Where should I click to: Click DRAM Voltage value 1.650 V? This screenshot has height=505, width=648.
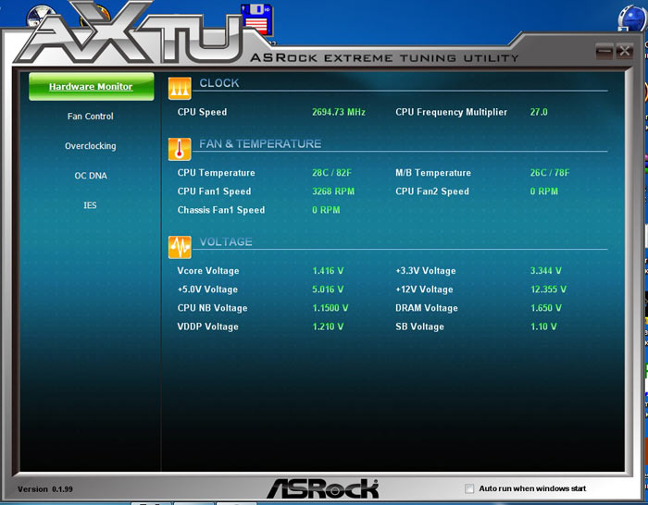(x=546, y=308)
